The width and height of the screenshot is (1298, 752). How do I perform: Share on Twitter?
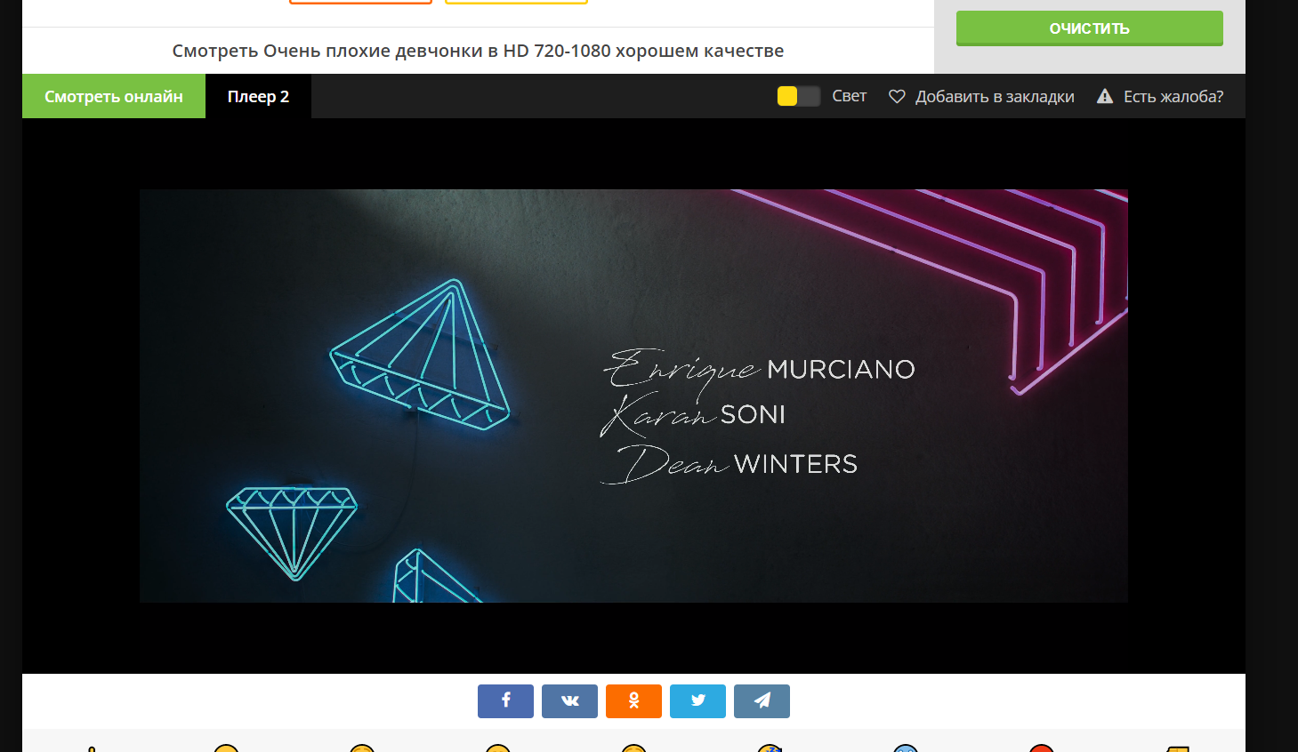pos(697,700)
